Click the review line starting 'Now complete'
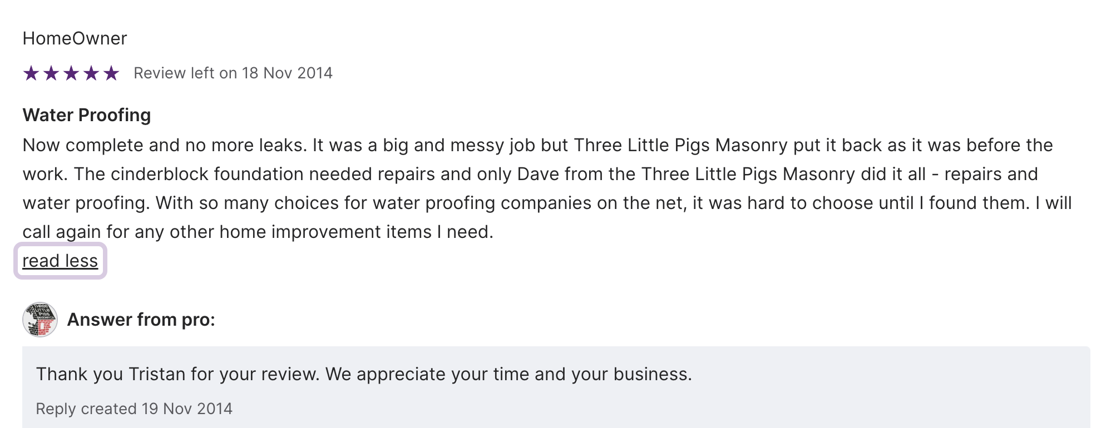 537,145
